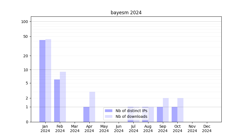Viewport: 246px width, 137px height.
Task: Click the April distinct IPs bar
Action: [86, 114]
